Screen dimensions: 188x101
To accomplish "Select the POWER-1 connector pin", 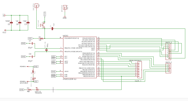I will (x=28, y=81).
